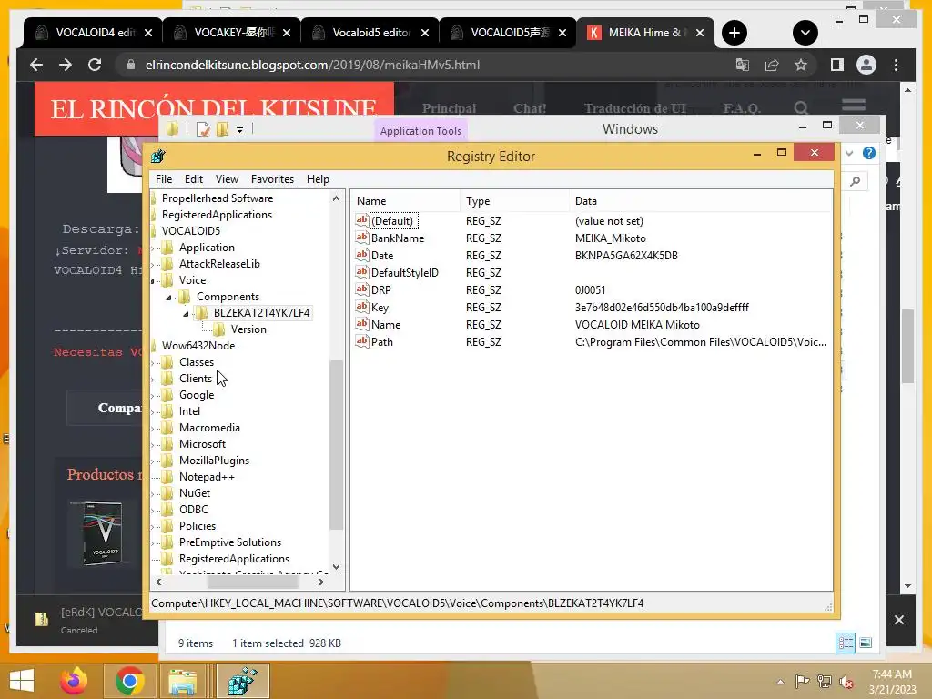Viewport: 932px width, 699px height.
Task: Click the Registry Editor title bar icon
Action: click(x=158, y=156)
